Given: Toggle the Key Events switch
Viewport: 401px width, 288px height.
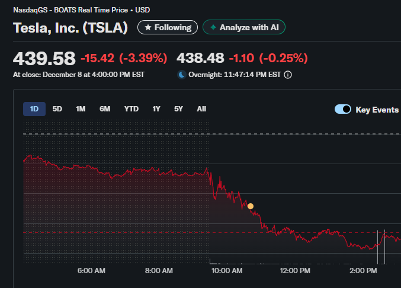Looking at the screenshot, I should coord(343,110).
